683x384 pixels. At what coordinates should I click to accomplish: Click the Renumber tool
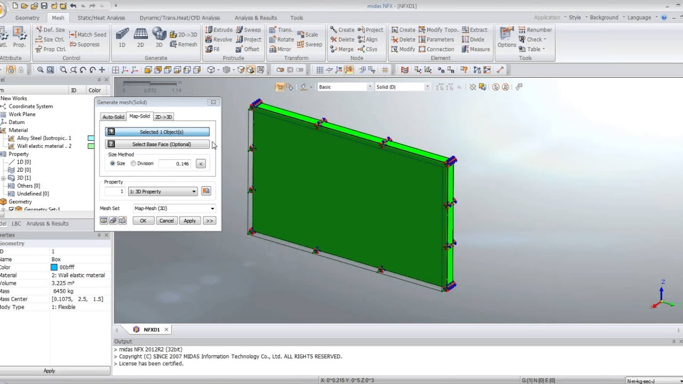[535, 30]
